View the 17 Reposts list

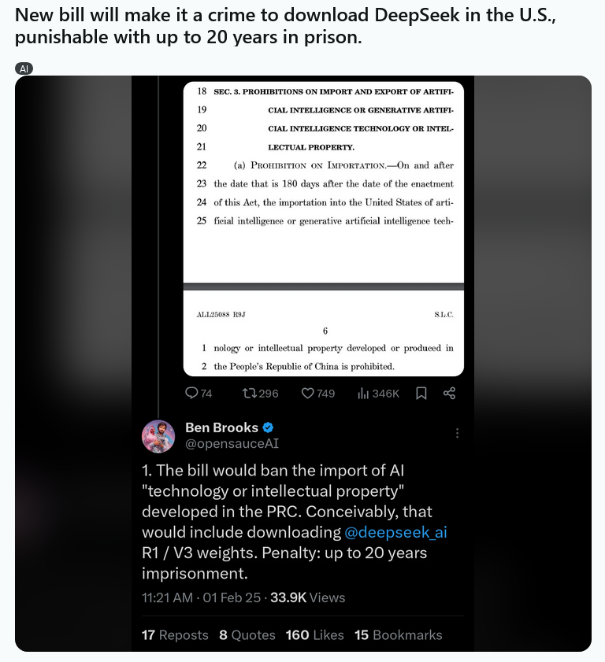[175, 634]
